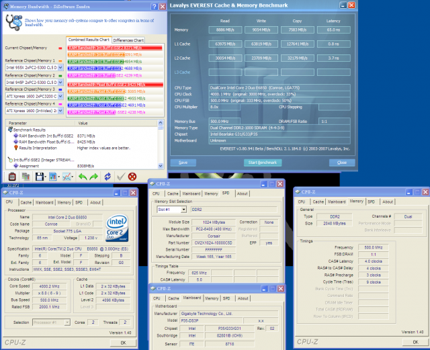This screenshot has height=350, width=430.
Task: Open the Processor #1 selection dropdown in CPU-Z
Action: click(67, 322)
